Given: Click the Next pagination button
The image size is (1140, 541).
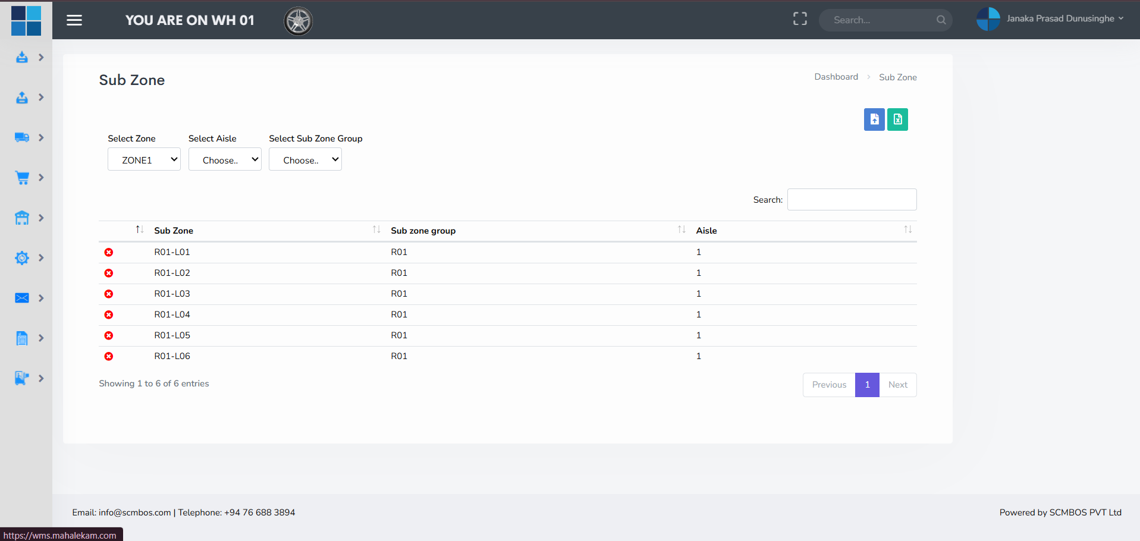Looking at the screenshot, I should click(x=897, y=385).
